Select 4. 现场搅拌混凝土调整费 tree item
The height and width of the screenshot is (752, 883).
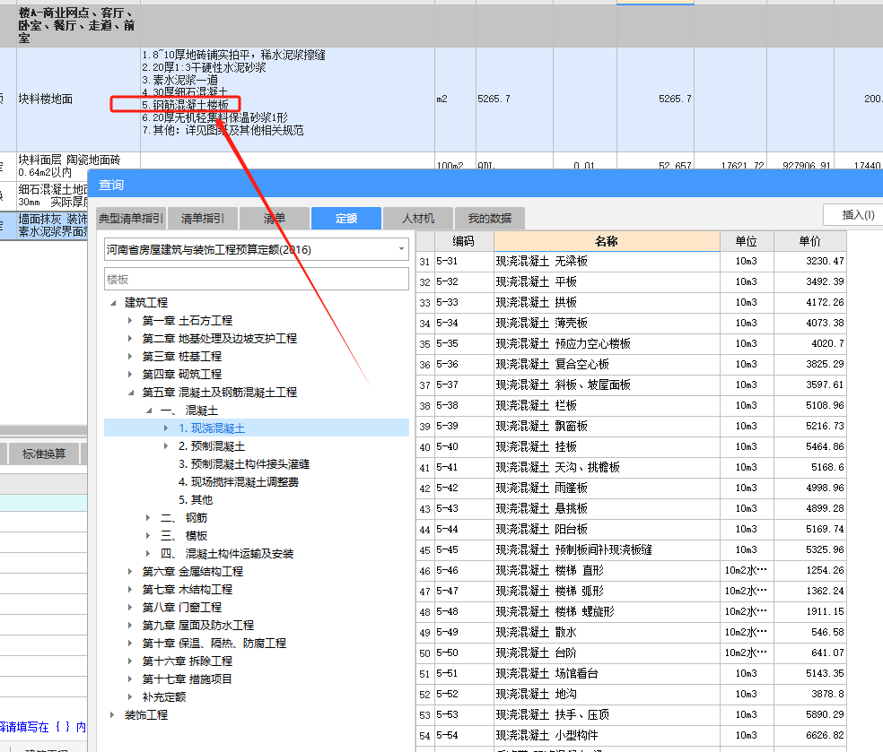(x=239, y=482)
